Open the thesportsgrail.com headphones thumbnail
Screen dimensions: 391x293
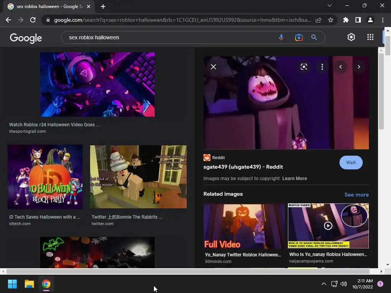coord(97,84)
